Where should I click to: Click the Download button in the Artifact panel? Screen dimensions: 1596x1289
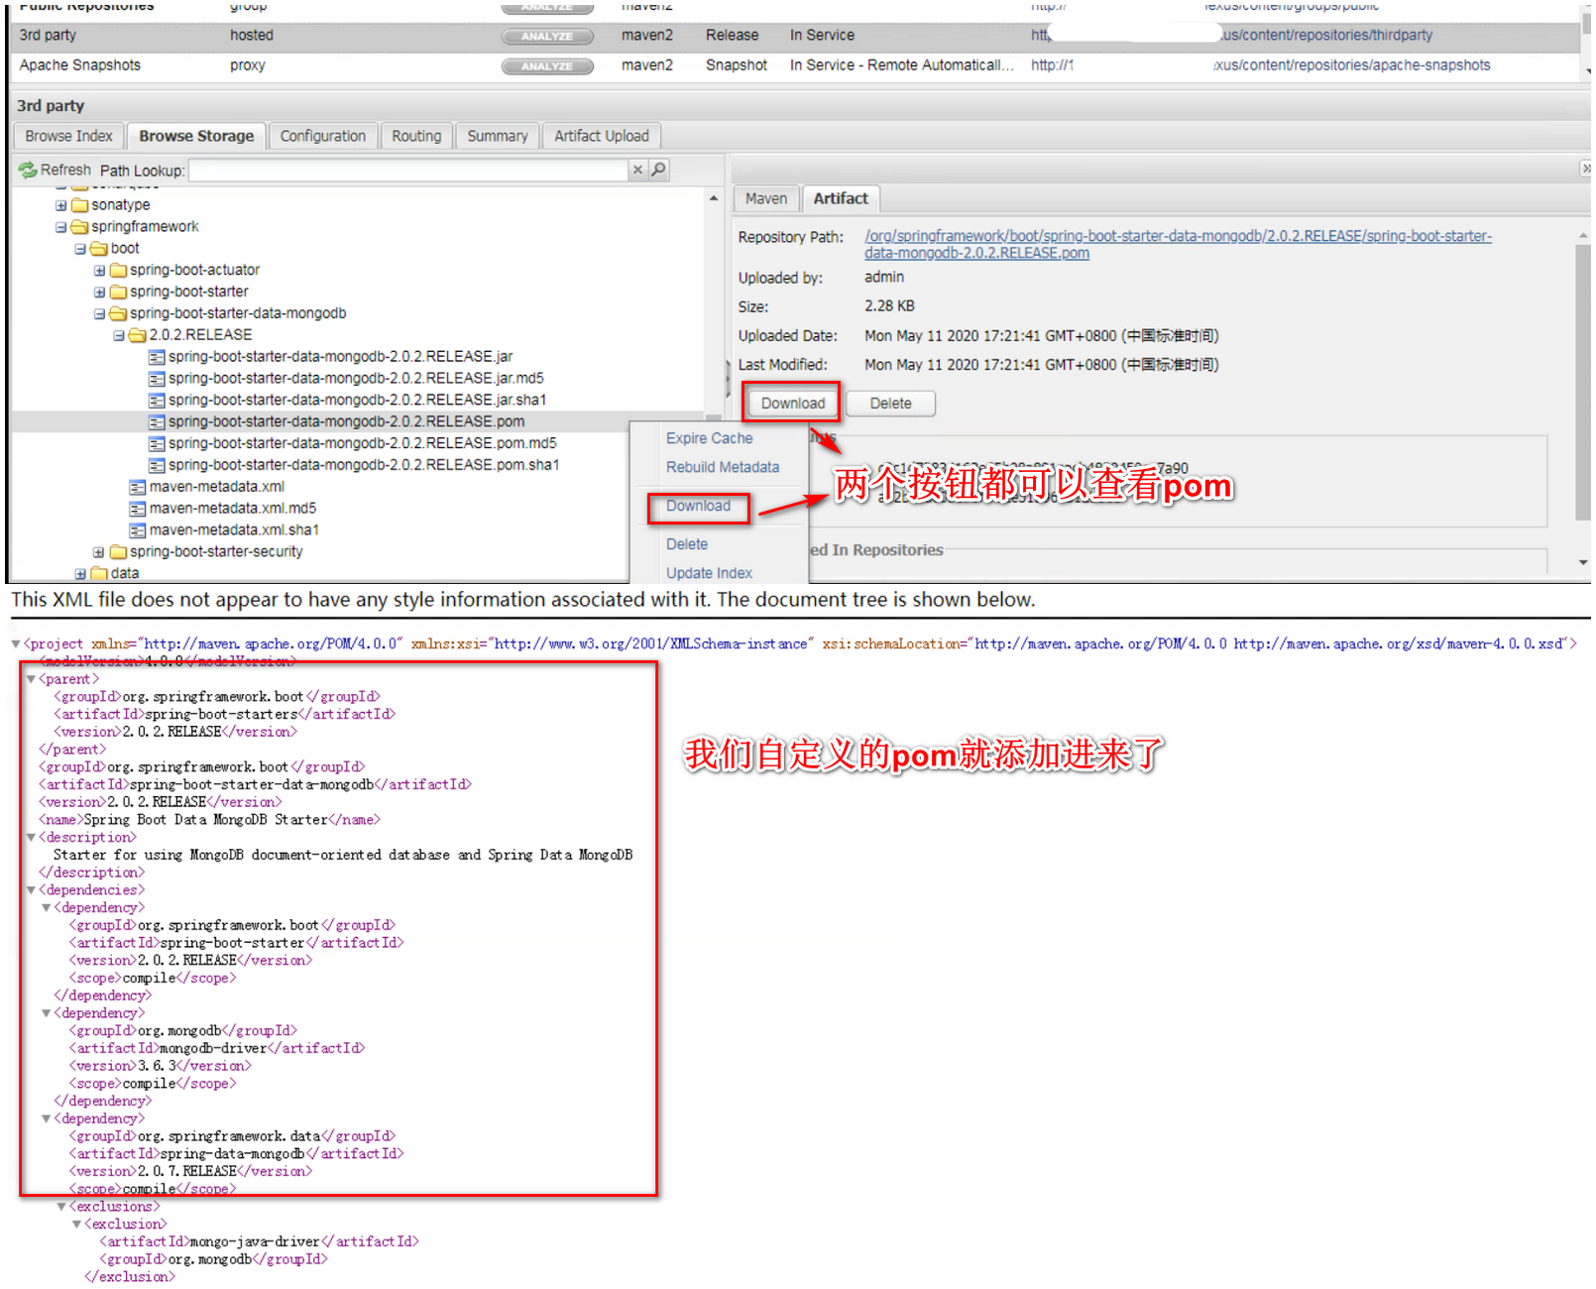coord(790,404)
